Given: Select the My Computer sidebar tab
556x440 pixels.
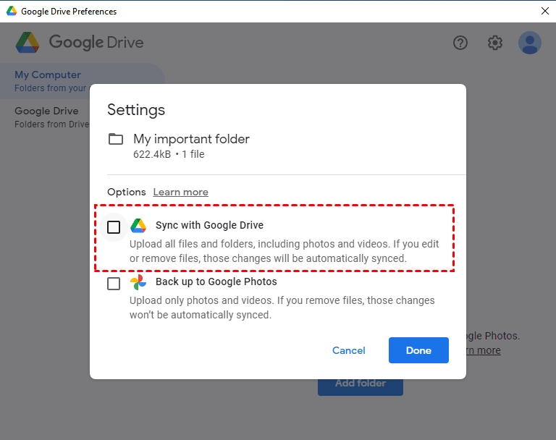Looking at the screenshot, I should (x=48, y=75).
